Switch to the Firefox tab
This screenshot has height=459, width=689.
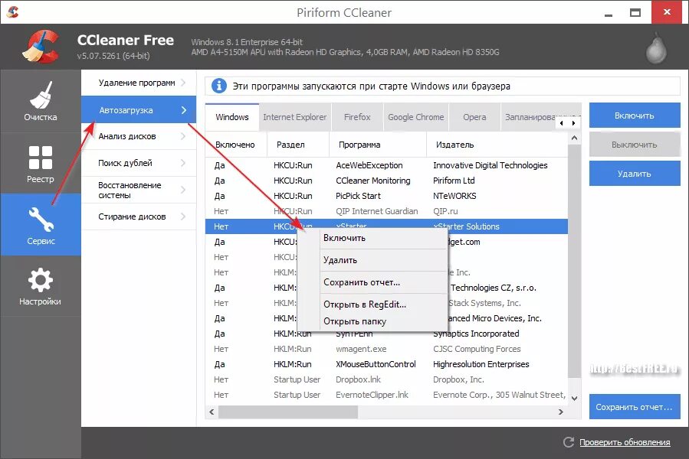[357, 117]
